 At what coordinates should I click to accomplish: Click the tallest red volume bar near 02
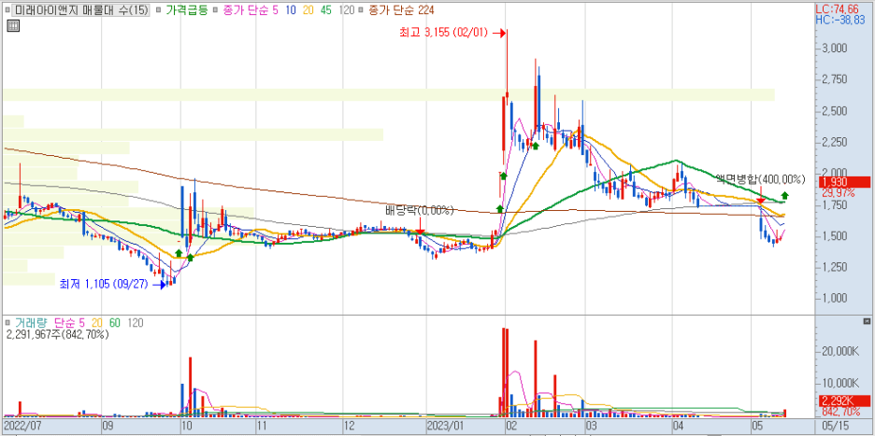[x=504, y=373]
